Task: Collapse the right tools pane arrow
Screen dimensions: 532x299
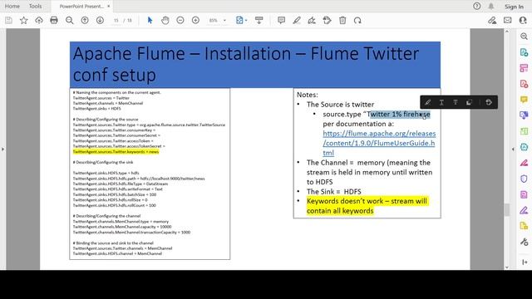Action: point(513,149)
